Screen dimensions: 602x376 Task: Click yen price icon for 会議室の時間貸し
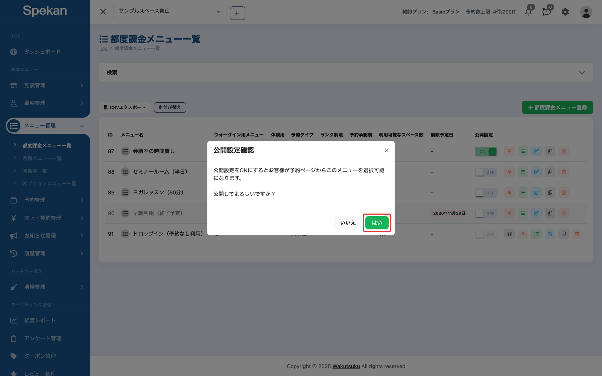(x=509, y=151)
